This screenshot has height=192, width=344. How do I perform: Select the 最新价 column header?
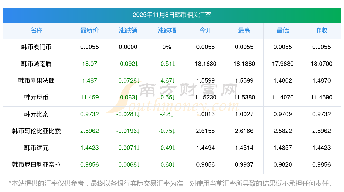click(89, 30)
